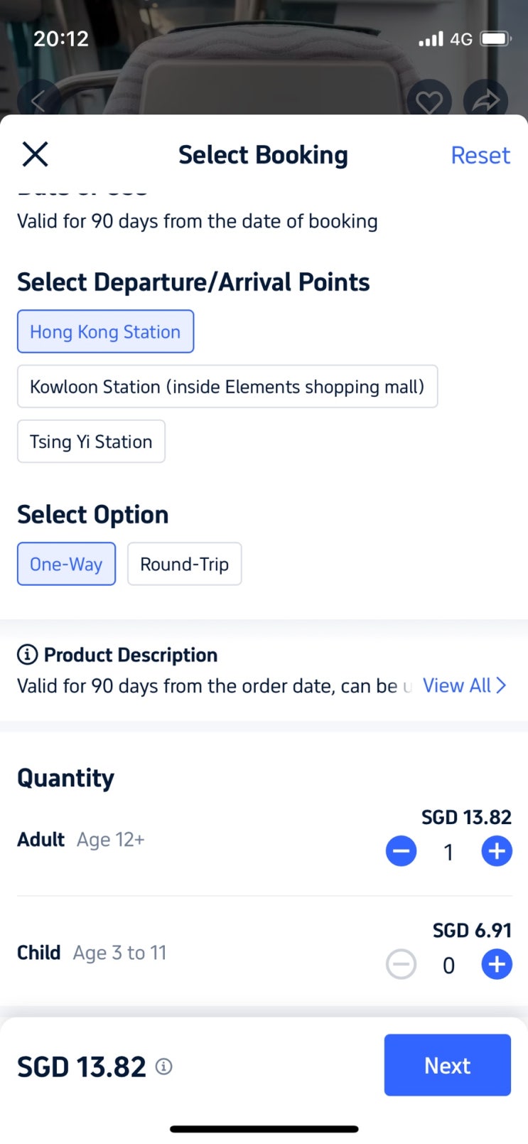
Task: Tap the Child quantity minus button
Action: tap(402, 965)
